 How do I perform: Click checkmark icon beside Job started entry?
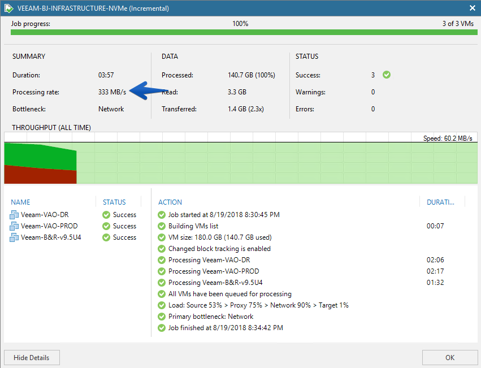162,215
